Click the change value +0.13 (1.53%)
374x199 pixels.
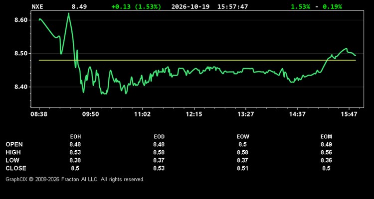click(136, 6)
